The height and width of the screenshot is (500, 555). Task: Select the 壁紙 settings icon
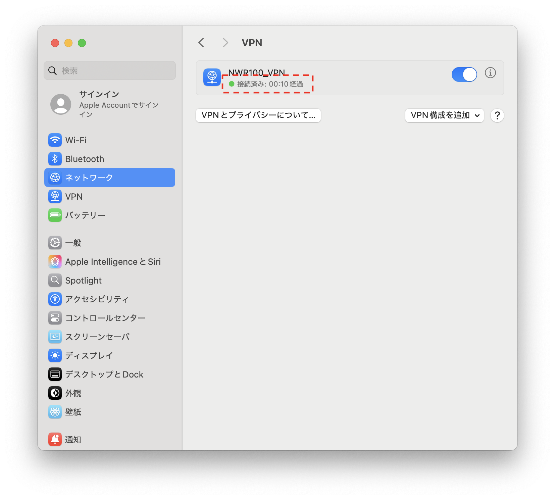point(55,412)
